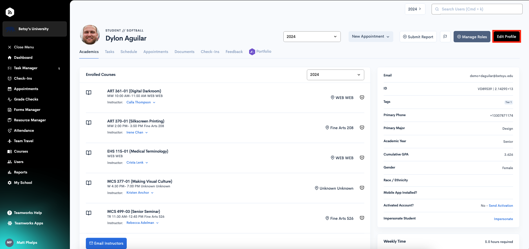Select Close Menu in the sidebar
529x249 pixels.
[21, 47]
